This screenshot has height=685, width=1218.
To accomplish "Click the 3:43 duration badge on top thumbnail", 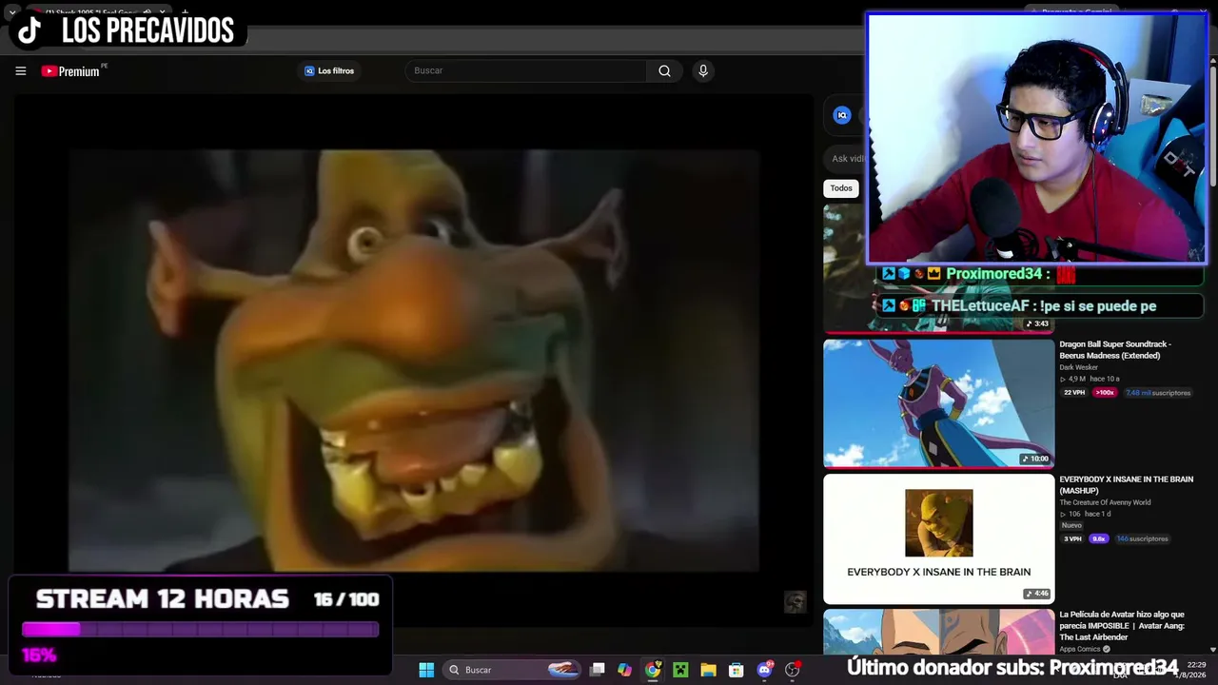I will (x=1037, y=323).
